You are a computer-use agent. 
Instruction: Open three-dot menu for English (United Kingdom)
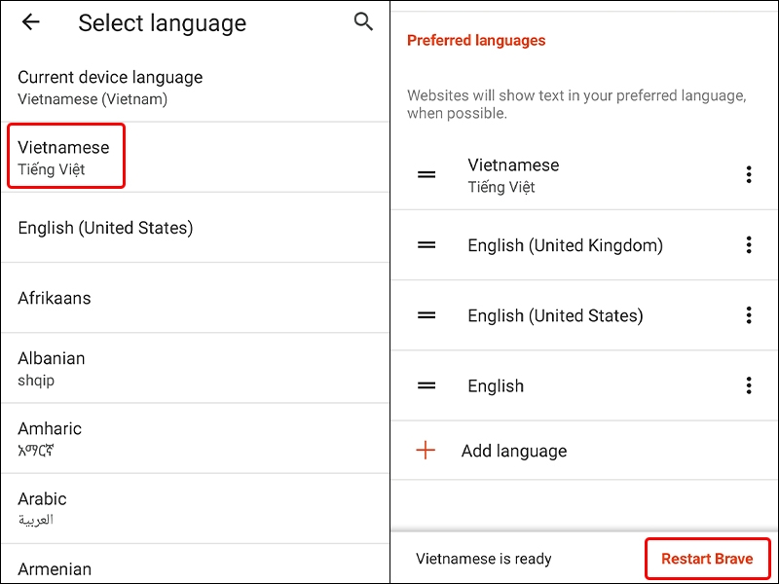point(748,245)
